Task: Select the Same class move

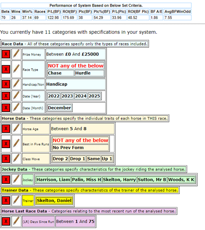Action: coord(93,159)
